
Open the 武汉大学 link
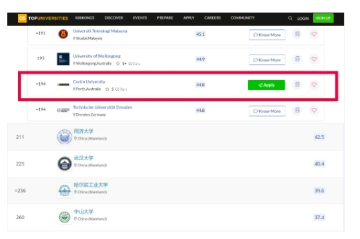pyautogui.click(x=84, y=158)
